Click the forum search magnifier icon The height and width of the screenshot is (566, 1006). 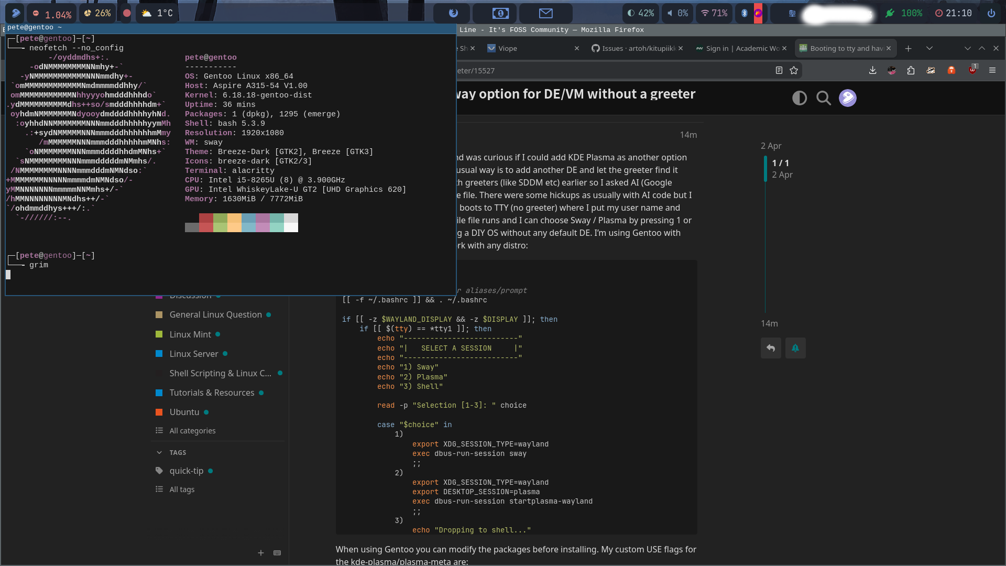(x=823, y=98)
